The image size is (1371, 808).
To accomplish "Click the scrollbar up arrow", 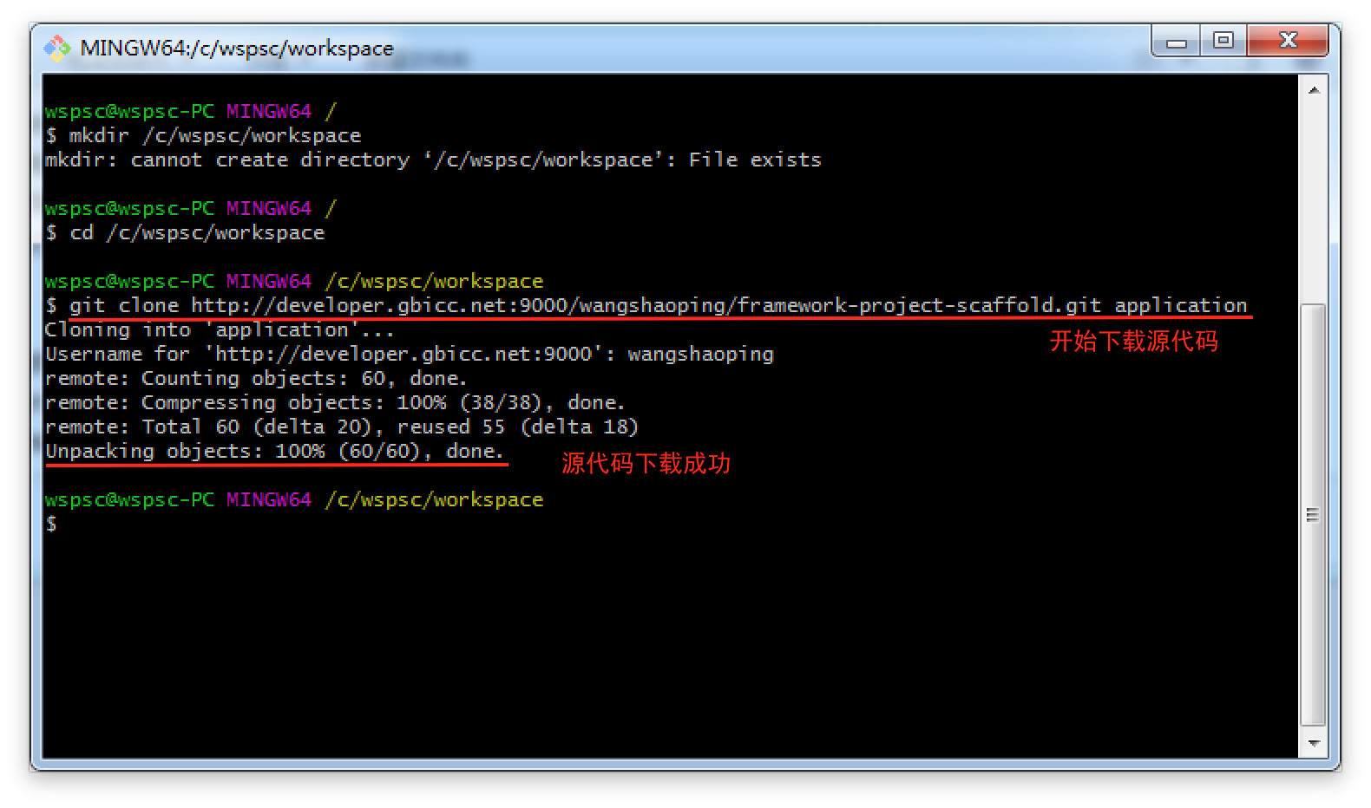I will tap(1313, 89).
